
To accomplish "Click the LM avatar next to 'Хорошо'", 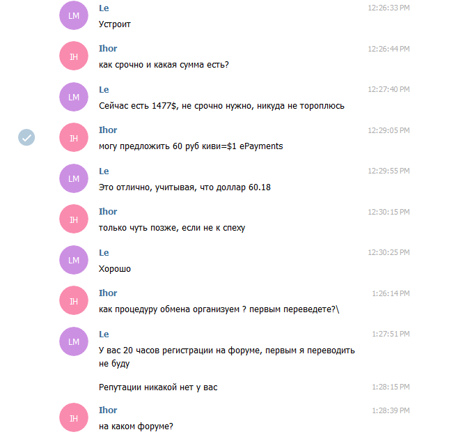I will pyautogui.click(x=74, y=260).
